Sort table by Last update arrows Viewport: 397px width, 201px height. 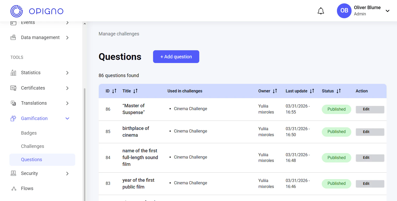pos(312,91)
